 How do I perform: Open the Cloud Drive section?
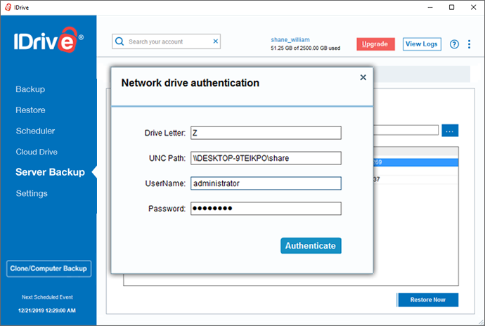(x=37, y=152)
